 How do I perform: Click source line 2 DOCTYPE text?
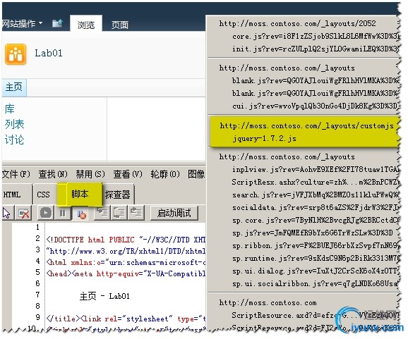(126, 240)
